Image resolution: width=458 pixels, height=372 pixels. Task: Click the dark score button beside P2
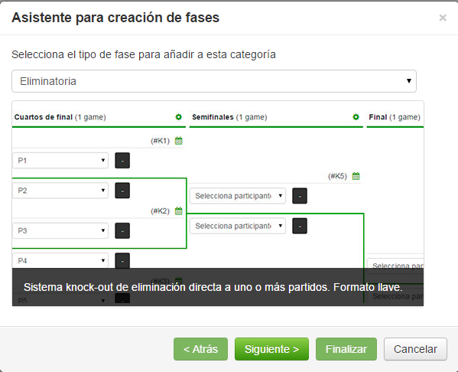[x=122, y=191]
